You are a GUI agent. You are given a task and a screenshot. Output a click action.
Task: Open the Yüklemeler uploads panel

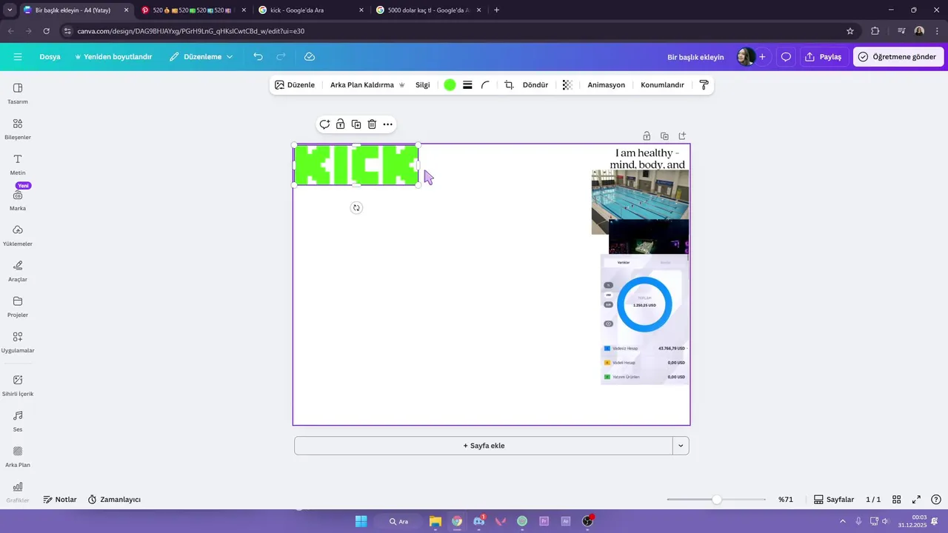(x=18, y=235)
